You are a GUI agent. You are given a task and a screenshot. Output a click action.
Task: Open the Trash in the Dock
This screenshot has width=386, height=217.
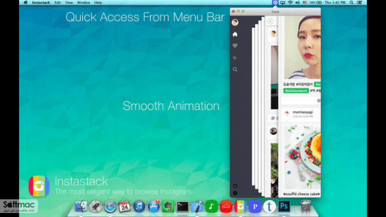[x=305, y=206]
